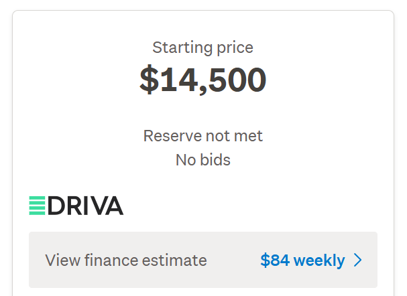
Task: Open the "$84 weekly" finance link
Action: (x=302, y=261)
